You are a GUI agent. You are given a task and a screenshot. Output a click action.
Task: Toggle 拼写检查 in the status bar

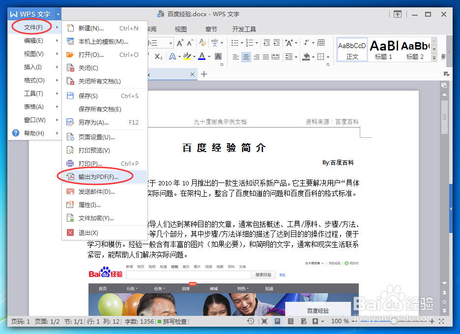(172, 321)
